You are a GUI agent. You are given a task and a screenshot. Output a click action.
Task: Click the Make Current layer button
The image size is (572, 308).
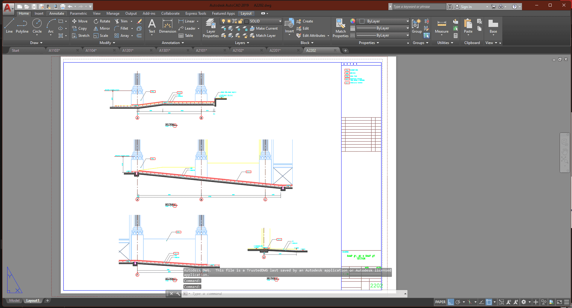[x=264, y=28]
